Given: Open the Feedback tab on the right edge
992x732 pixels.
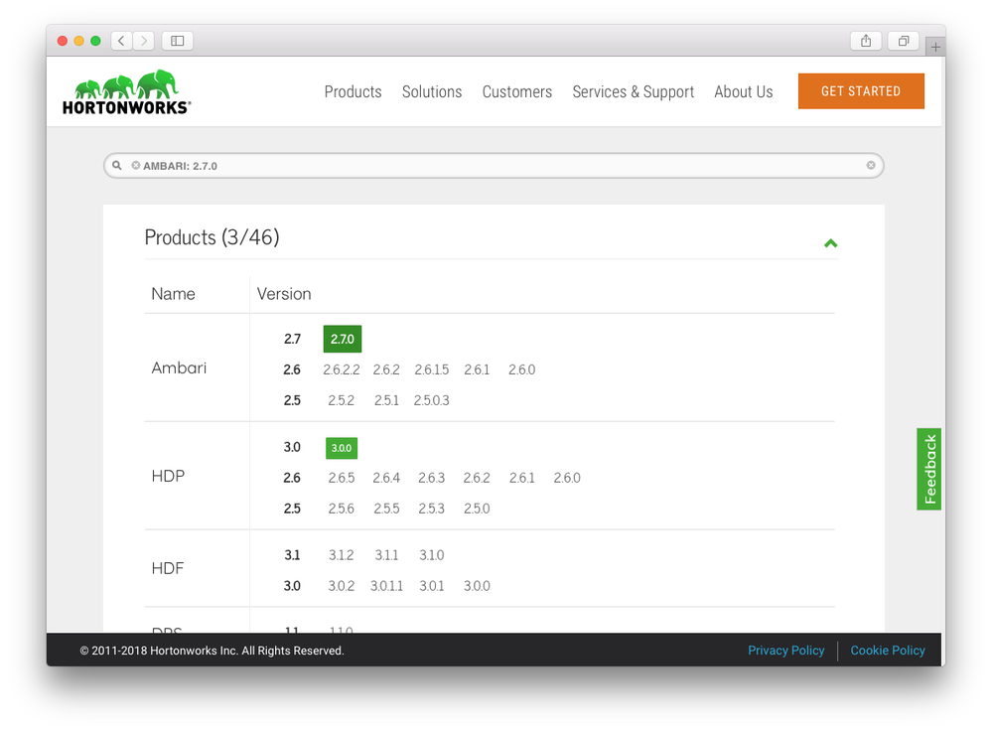Looking at the screenshot, I should coord(928,468).
